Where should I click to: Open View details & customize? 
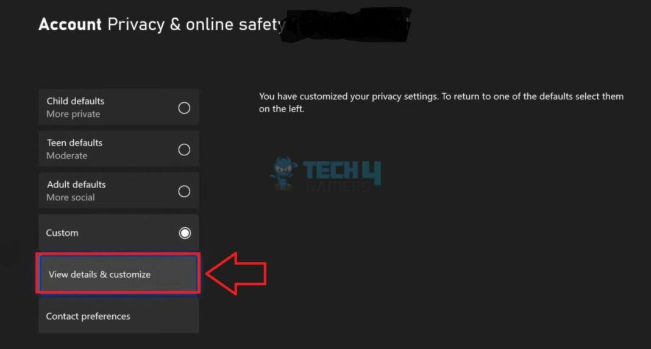click(x=118, y=274)
